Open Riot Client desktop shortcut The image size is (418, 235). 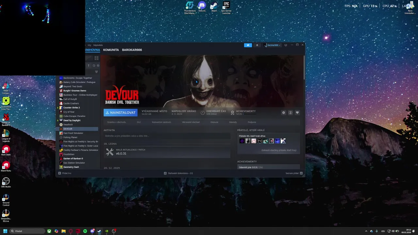tap(6, 151)
